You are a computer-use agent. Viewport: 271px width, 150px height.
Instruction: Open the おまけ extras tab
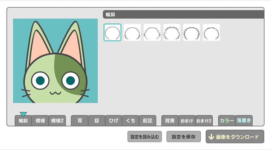pyautogui.click(x=187, y=121)
